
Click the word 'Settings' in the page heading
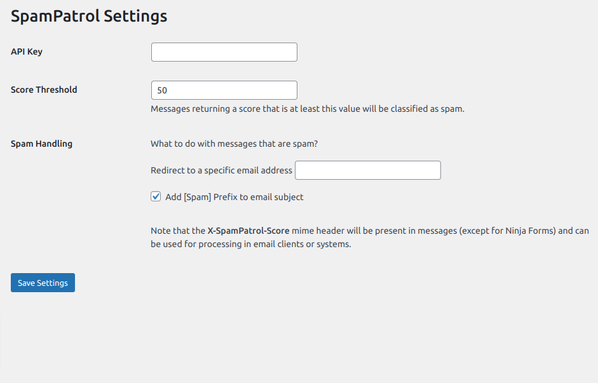point(135,17)
